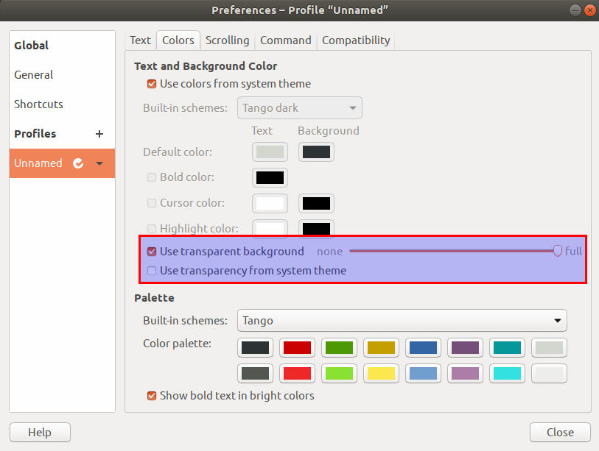This screenshot has height=451, width=599.
Task: Enable the Bold color checkbox
Action: [151, 177]
